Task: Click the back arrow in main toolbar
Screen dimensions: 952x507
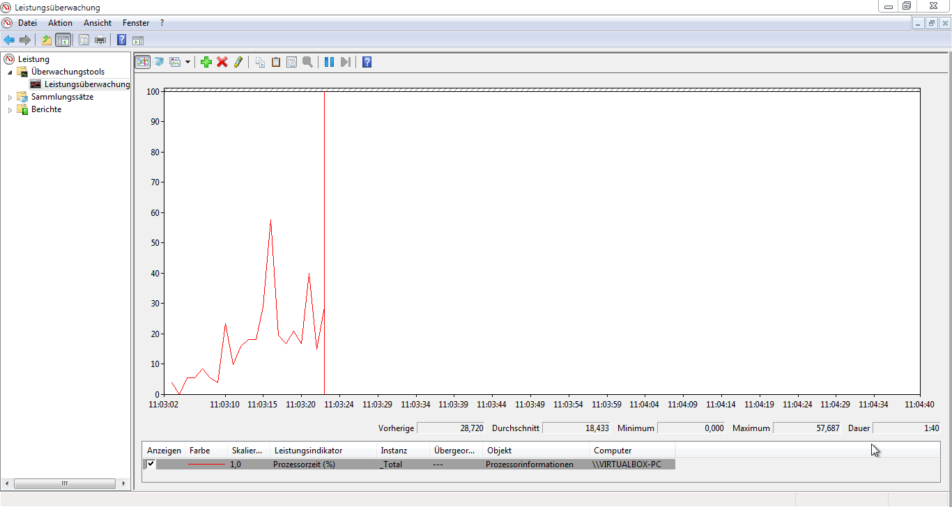Action: pyautogui.click(x=9, y=40)
